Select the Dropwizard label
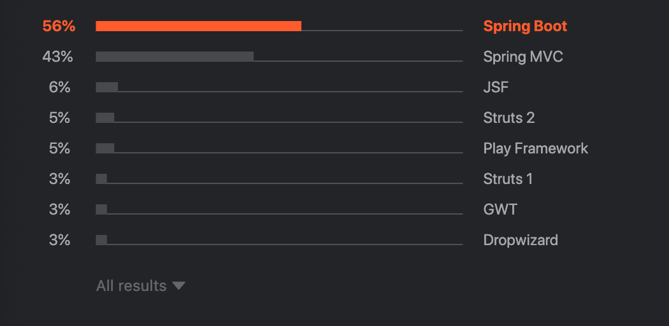 tap(521, 240)
